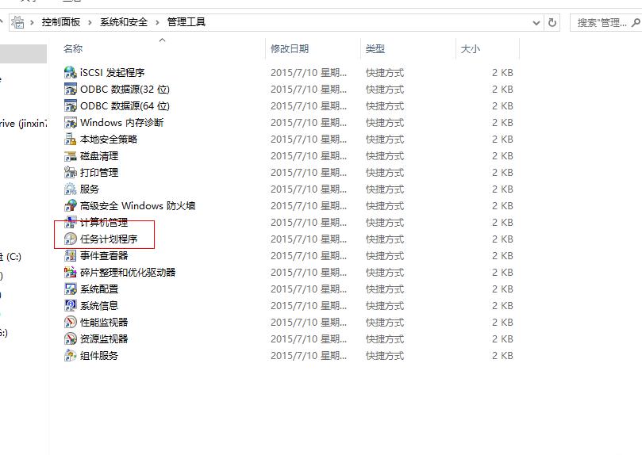
Task: Select the 任务计划程序 clock icon
Action: (71, 239)
